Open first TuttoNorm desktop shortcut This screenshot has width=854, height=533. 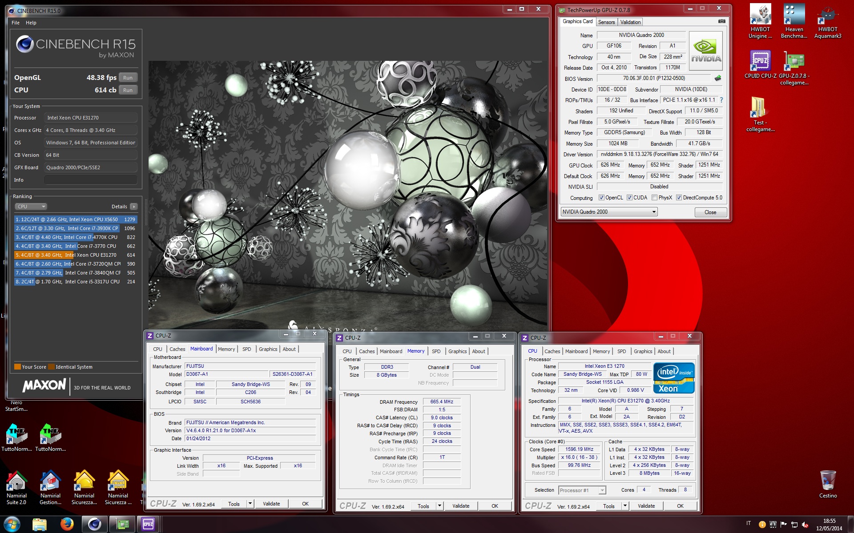tap(16, 438)
